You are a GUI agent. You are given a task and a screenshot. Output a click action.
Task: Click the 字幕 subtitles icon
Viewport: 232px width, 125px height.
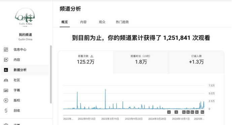point(6,90)
